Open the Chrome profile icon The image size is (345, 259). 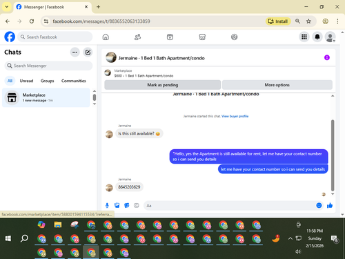pyautogui.click(x=325, y=21)
